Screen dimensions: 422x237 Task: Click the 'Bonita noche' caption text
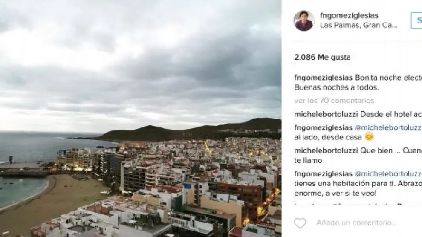[388, 78]
